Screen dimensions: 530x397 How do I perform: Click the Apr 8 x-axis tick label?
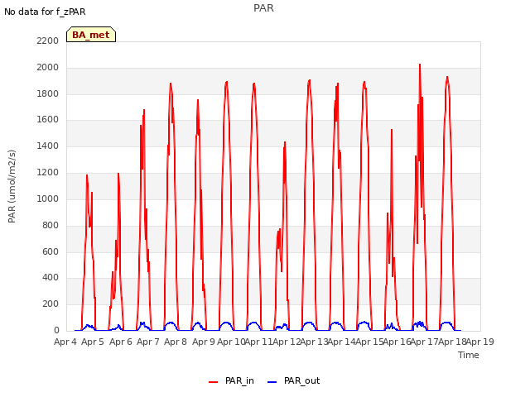176,342
